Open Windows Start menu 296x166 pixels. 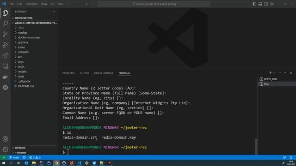coord(4,163)
